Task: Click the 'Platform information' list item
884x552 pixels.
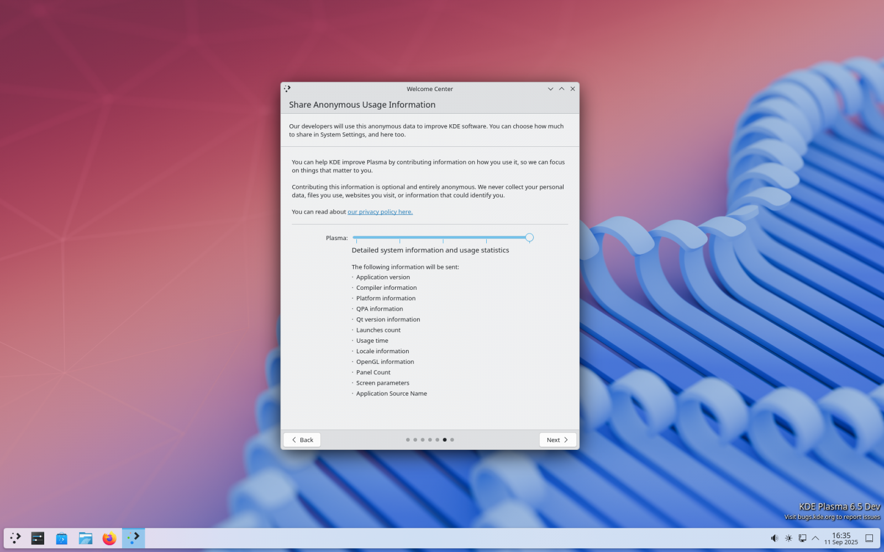Action: click(x=386, y=298)
